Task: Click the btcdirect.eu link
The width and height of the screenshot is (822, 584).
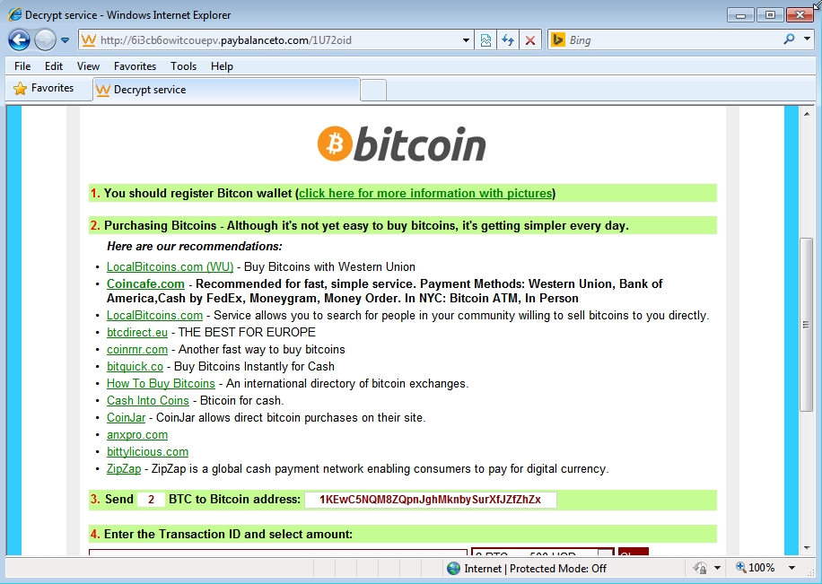Action: 136,333
